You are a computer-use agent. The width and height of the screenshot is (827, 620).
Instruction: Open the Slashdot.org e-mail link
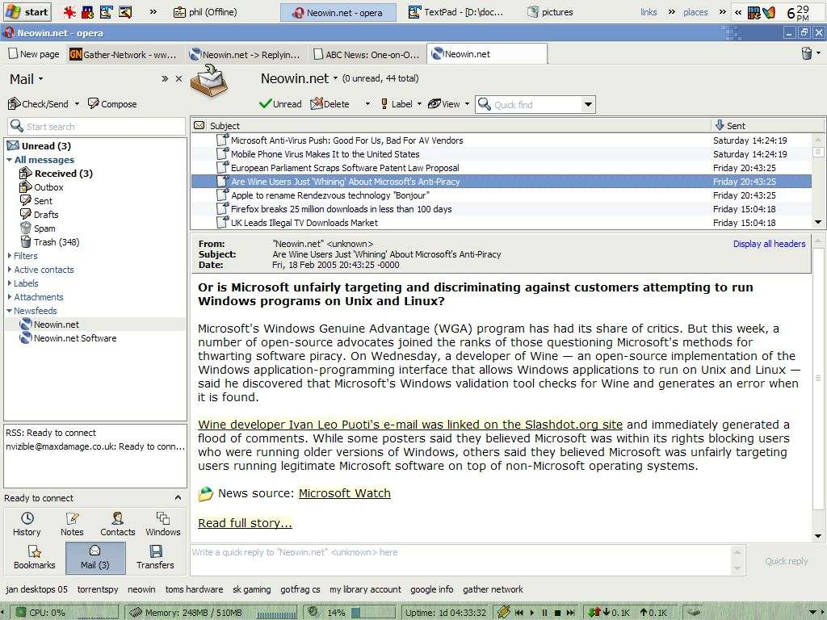coord(409,425)
